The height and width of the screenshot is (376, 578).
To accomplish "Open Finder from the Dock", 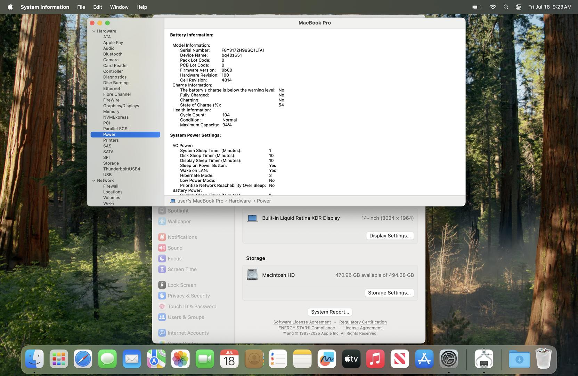I will [x=34, y=359].
